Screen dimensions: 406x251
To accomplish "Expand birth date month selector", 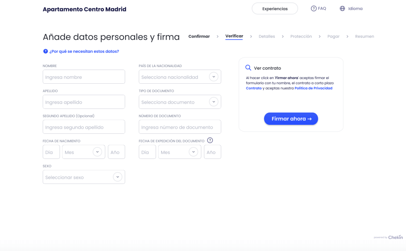I will pos(97,152).
